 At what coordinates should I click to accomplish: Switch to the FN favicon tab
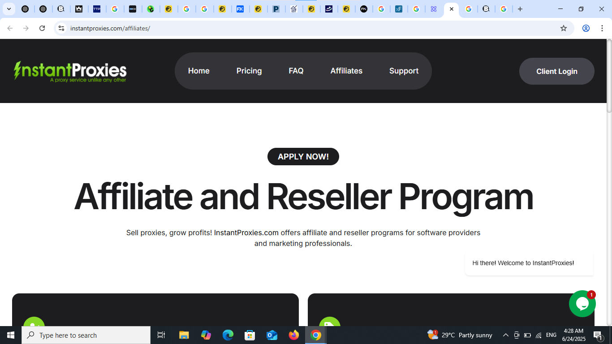pos(364,9)
